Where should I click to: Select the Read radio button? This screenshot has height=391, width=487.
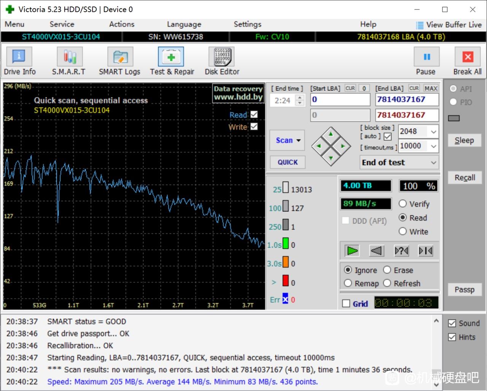coord(403,218)
